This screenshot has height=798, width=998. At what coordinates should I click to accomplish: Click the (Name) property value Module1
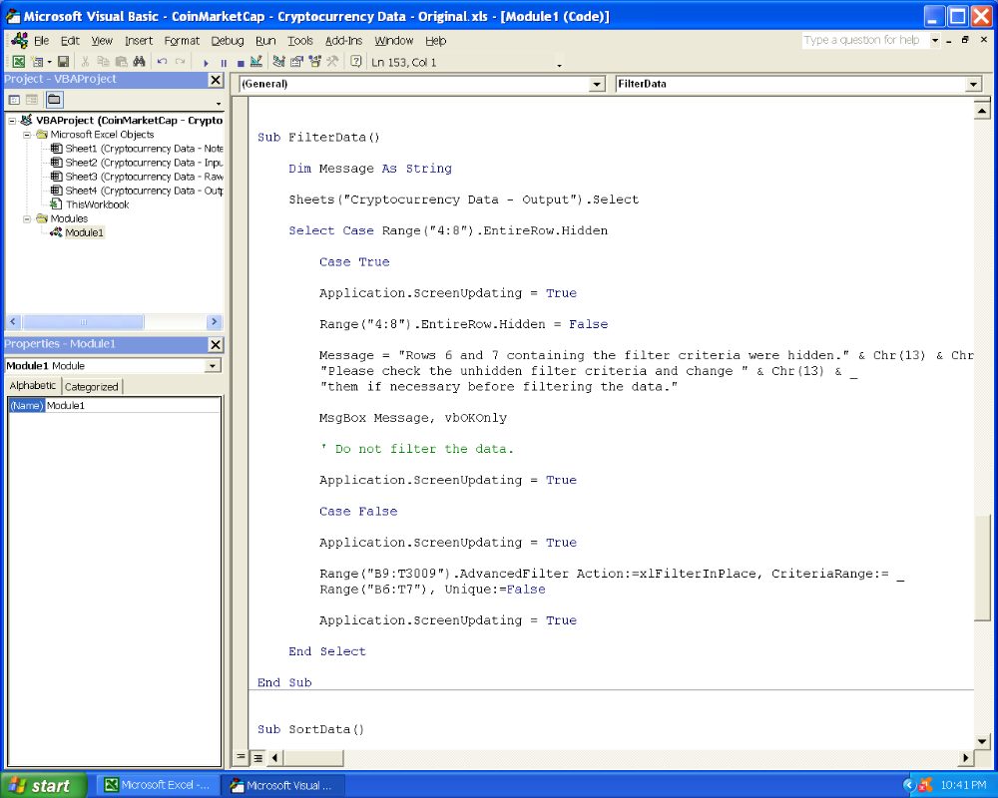133,405
